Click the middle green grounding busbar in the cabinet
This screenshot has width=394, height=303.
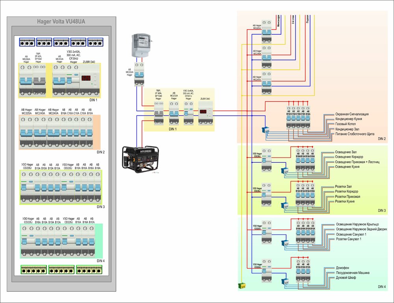pyautogui.click(x=61, y=270)
